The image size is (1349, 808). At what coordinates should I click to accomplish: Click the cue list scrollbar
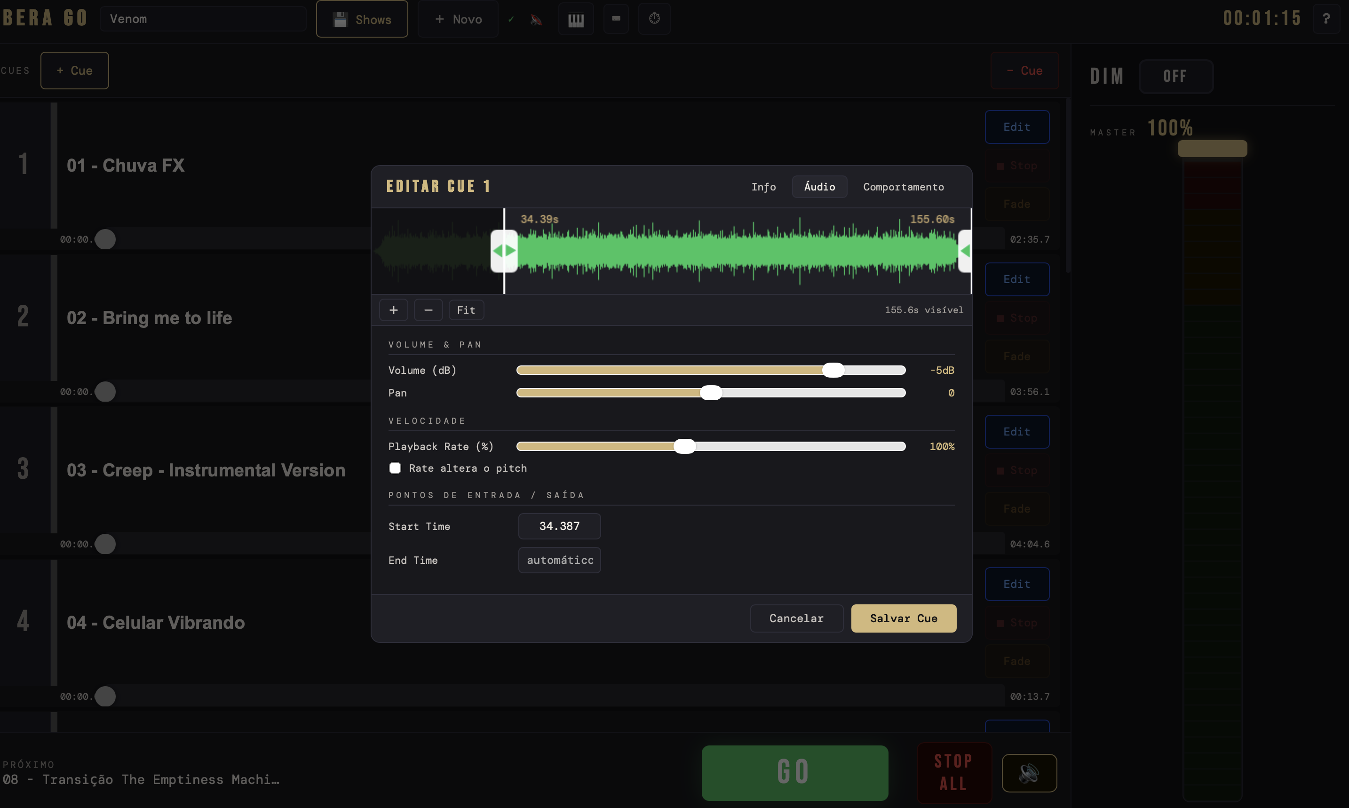pyautogui.click(x=1068, y=185)
